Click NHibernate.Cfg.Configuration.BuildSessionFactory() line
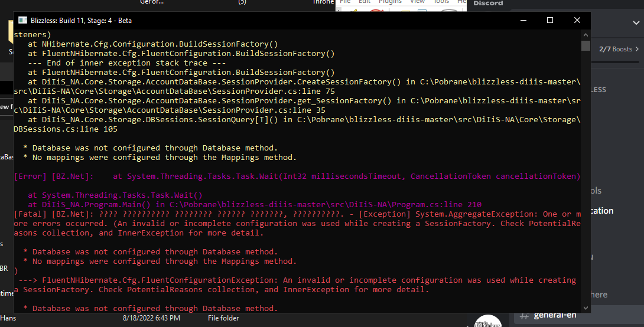This screenshot has height=327, width=644. click(x=153, y=44)
